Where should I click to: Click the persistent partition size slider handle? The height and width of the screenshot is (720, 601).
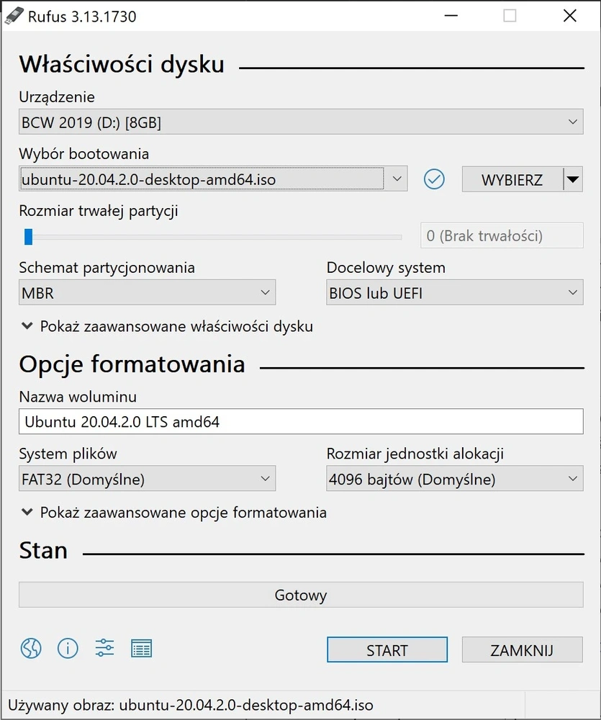click(x=29, y=237)
